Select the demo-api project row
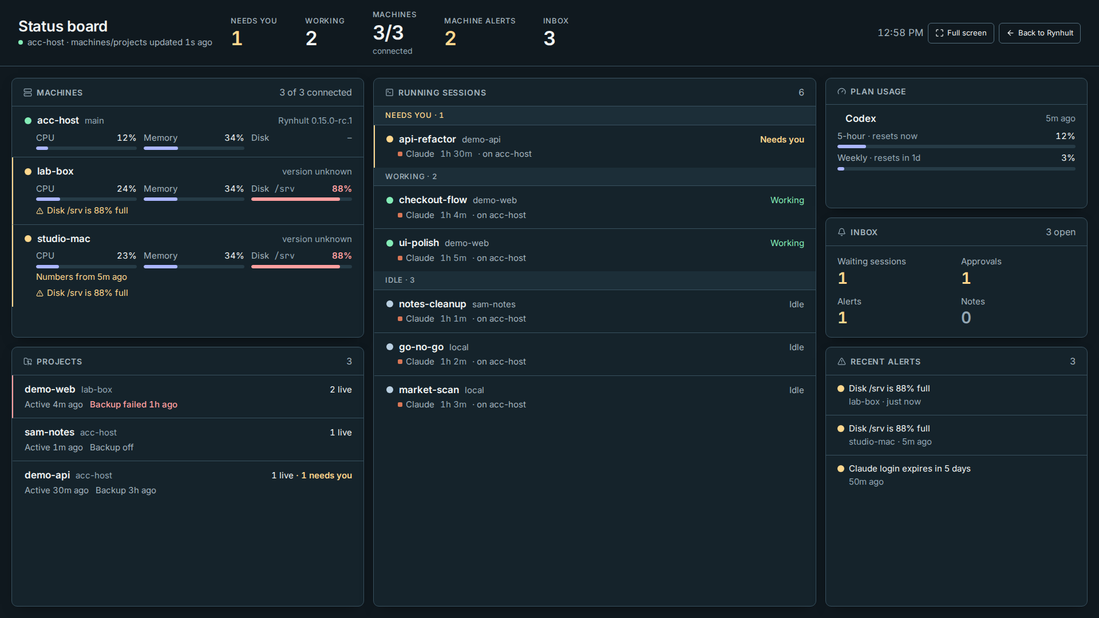This screenshot has height=618, width=1099. pos(188,482)
